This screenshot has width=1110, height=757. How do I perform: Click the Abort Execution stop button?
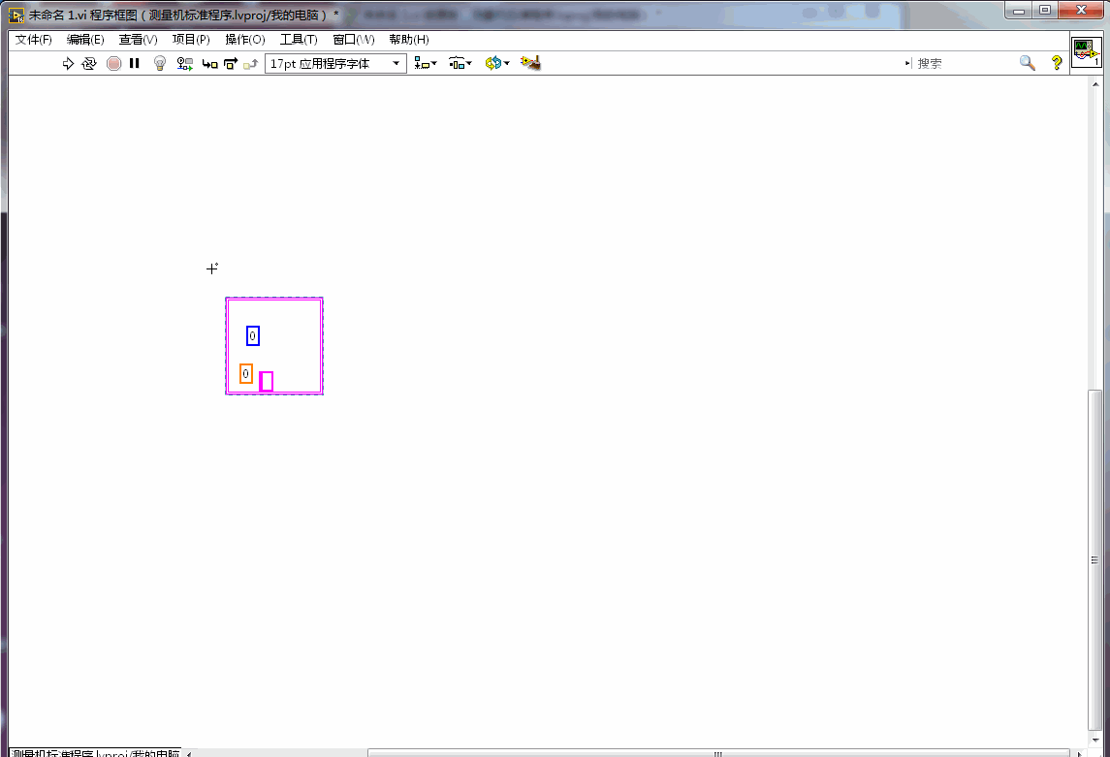pyautogui.click(x=113, y=64)
